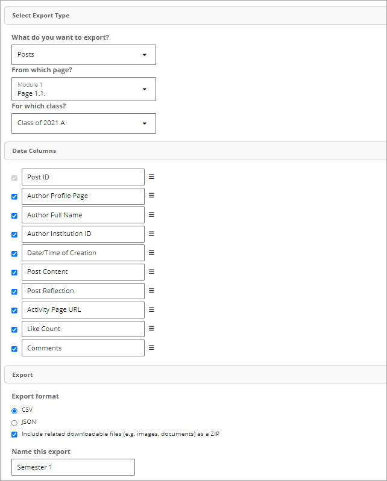The image size is (387, 481).
Task: Toggle include related downloadable files as ZIP
Action: coord(14,435)
